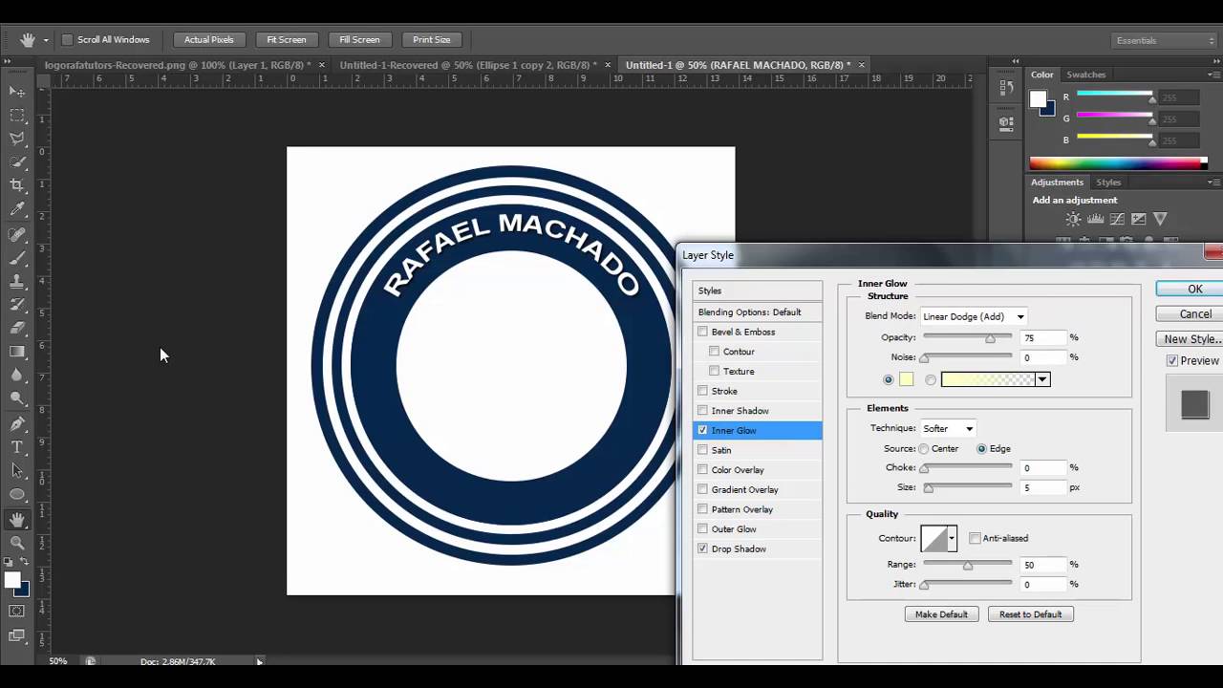1223x688 pixels.
Task: Select the Lasso tool
Action: (x=17, y=140)
